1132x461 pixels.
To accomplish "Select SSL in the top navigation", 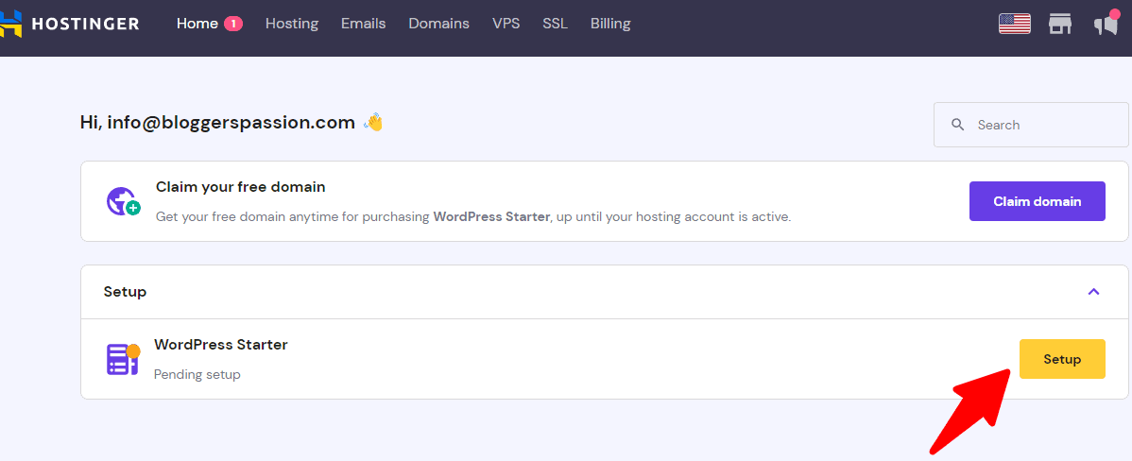I will click(555, 24).
